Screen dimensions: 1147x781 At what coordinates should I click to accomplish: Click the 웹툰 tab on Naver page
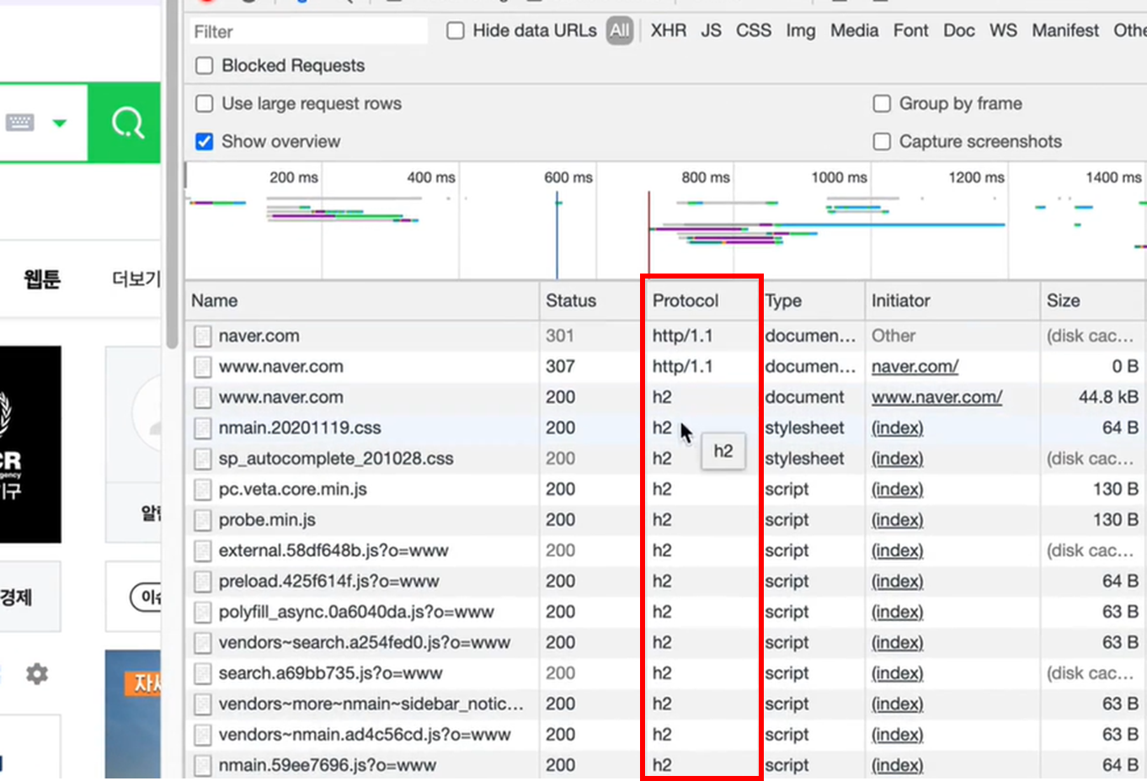coord(42,279)
